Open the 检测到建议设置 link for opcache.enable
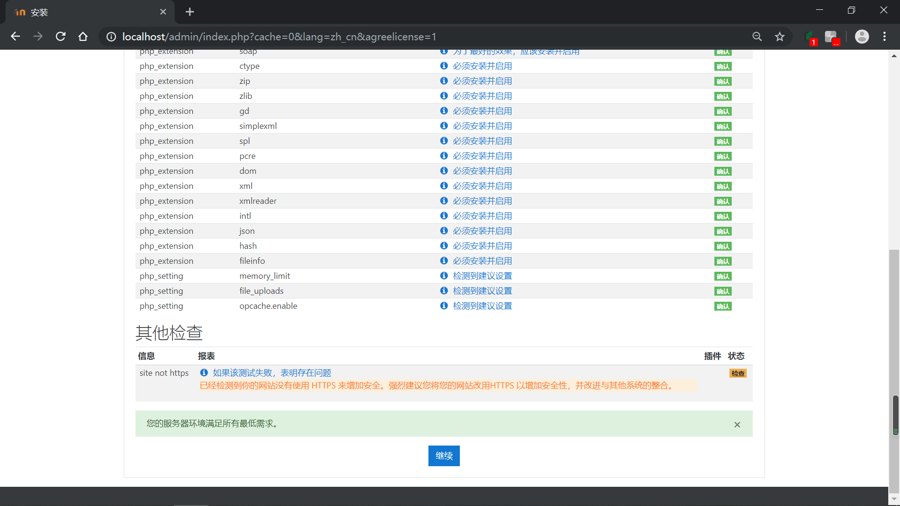 [x=482, y=306]
